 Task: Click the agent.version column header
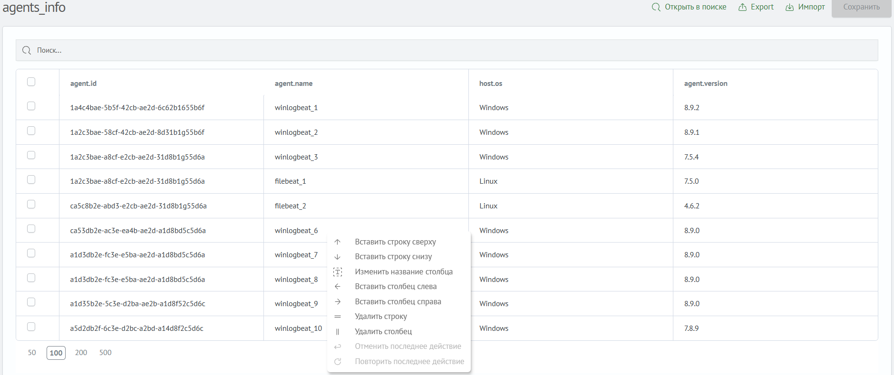point(706,84)
